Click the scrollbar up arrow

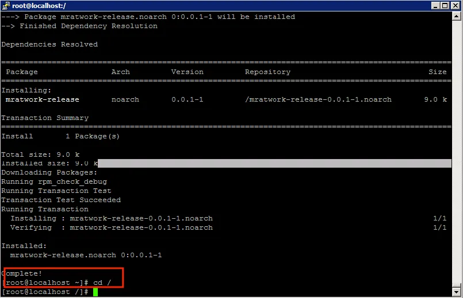point(456,16)
